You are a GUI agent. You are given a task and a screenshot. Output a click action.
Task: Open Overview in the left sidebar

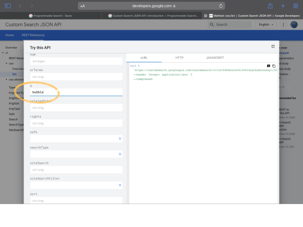point(11,48)
